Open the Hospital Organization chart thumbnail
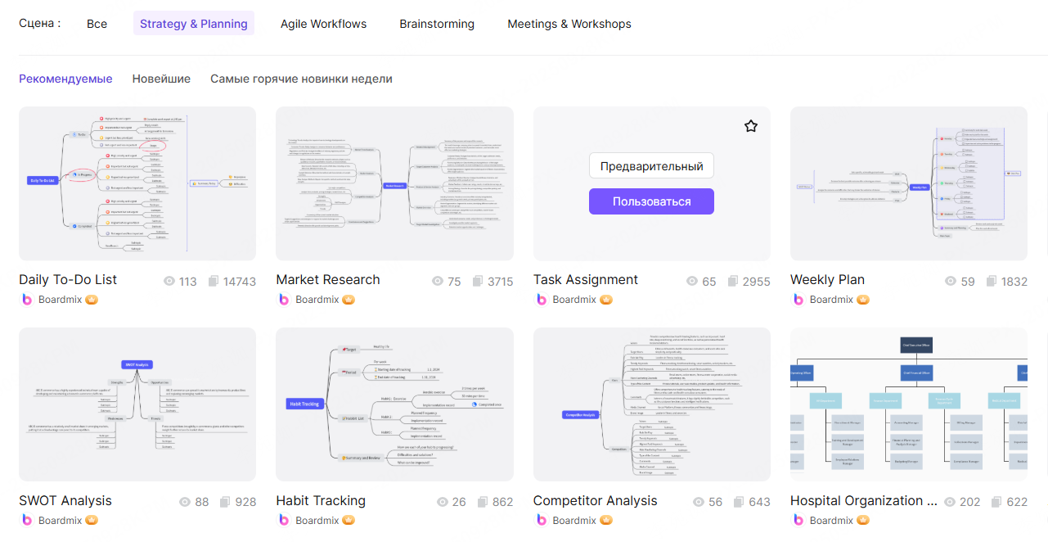 [909, 404]
